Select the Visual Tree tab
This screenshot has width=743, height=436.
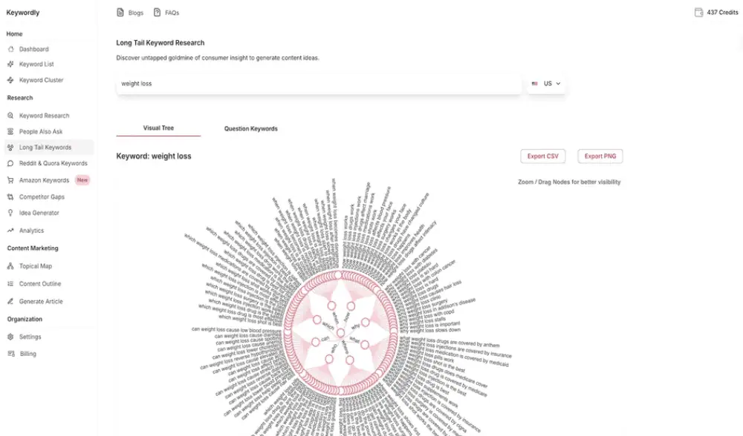(x=158, y=128)
